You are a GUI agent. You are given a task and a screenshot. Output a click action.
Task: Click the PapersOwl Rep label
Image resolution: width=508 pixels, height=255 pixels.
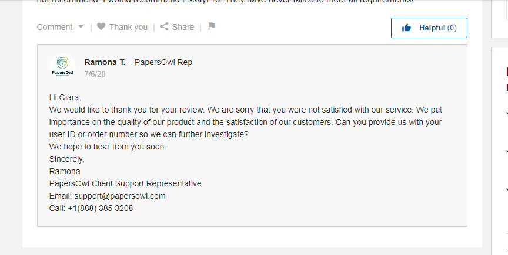click(x=163, y=62)
